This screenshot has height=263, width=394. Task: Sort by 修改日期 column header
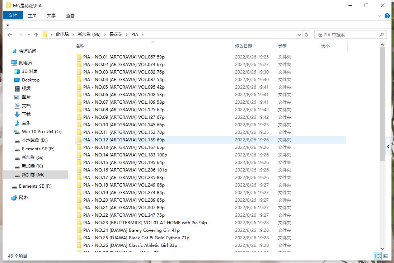(244, 46)
